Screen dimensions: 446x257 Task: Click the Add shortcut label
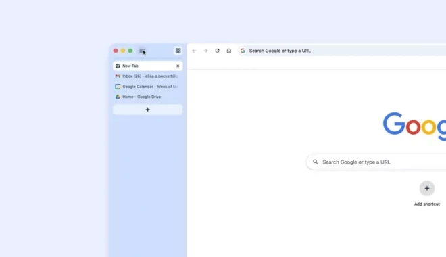[x=427, y=204]
